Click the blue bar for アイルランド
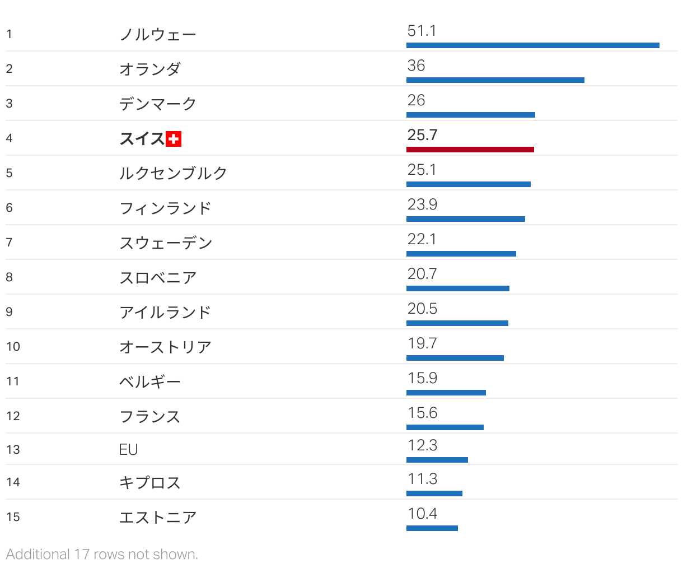The height and width of the screenshot is (568, 683). tap(457, 323)
